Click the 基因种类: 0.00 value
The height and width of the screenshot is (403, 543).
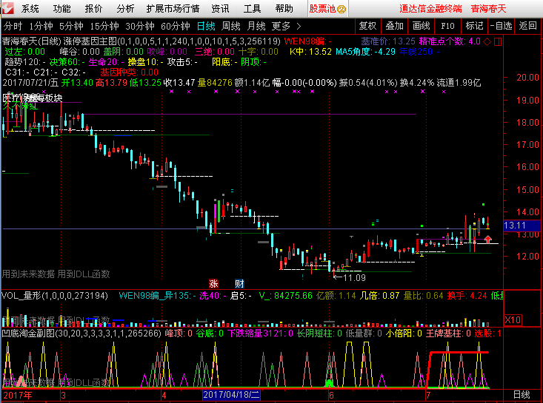point(129,72)
